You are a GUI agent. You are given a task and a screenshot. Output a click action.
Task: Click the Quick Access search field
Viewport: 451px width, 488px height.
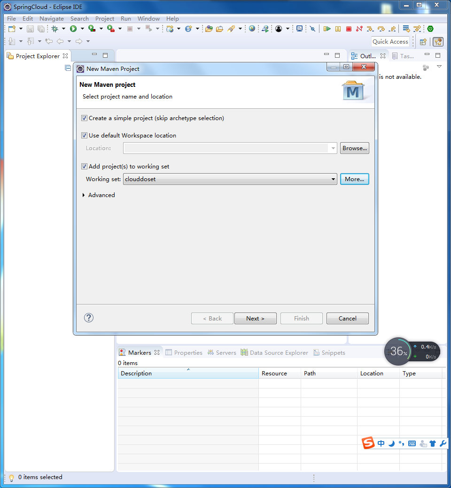390,42
